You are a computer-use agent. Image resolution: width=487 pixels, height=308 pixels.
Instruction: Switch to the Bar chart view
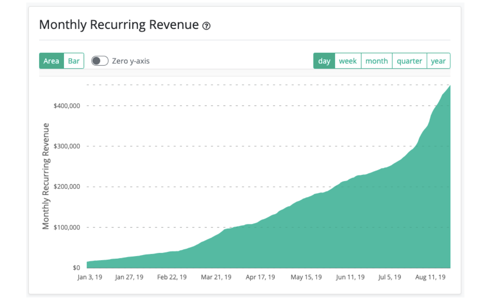pos(74,61)
